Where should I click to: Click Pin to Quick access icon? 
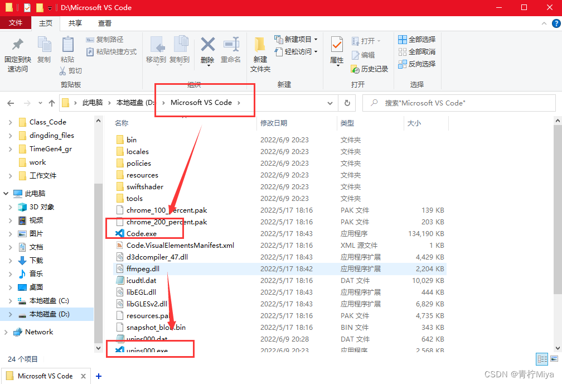coord(18,45)
